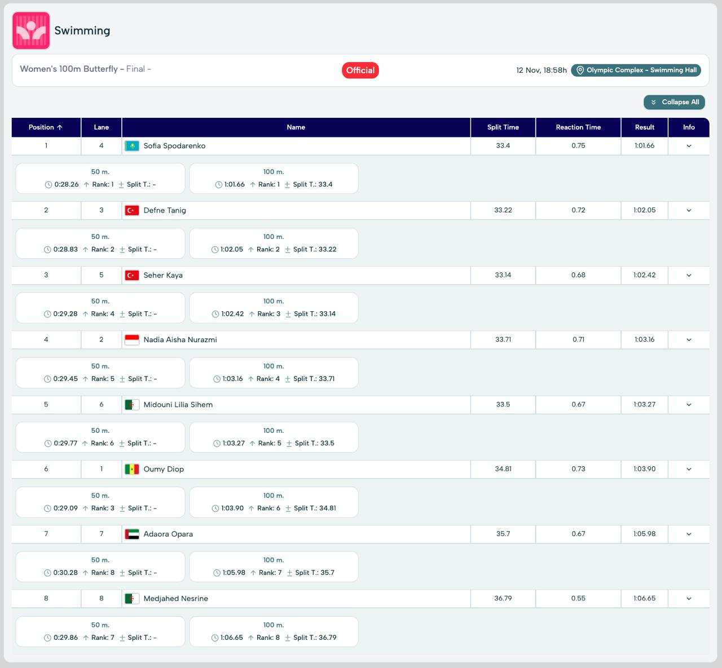Screen dimensions: 722x668
Task: Click Kazakhstan flag next to Sofia Spodarenko
Action: (x=131, y=146)
